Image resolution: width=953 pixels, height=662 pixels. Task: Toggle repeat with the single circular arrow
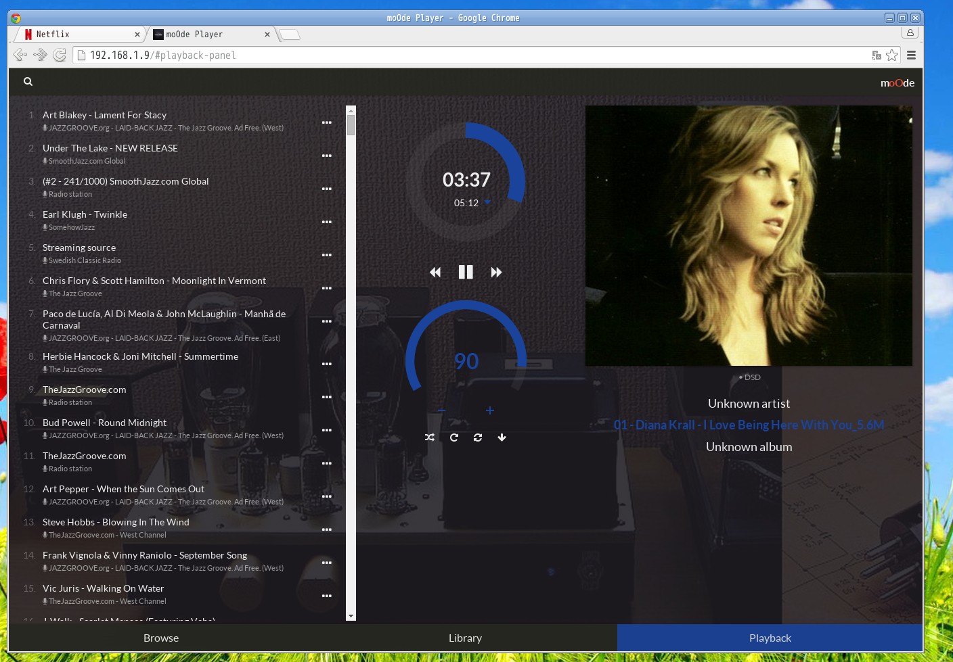(454, 438)
